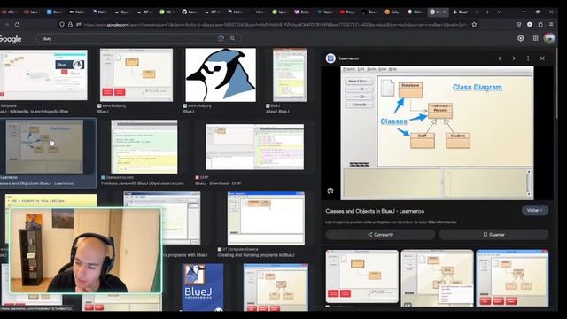Open the browser hamburger menu
This screenshot has width=567, height=319.
pos(551,24)
